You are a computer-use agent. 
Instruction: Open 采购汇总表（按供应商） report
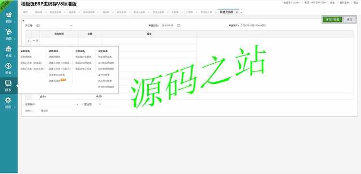pos(33,69)
